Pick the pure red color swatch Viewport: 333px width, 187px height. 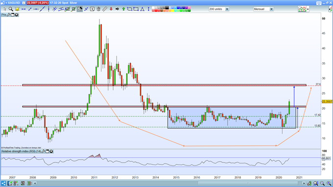click(156, 10)
